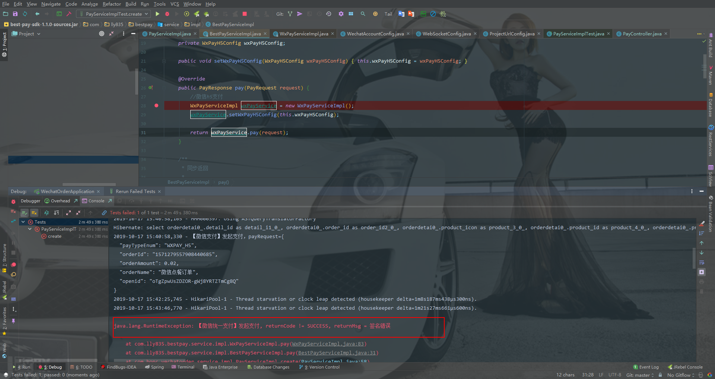This screenshot has height=379, width=715.
Task: Click Expand All icon in test results toolbar
Action: pyautogui.click(x=69, y=212)
